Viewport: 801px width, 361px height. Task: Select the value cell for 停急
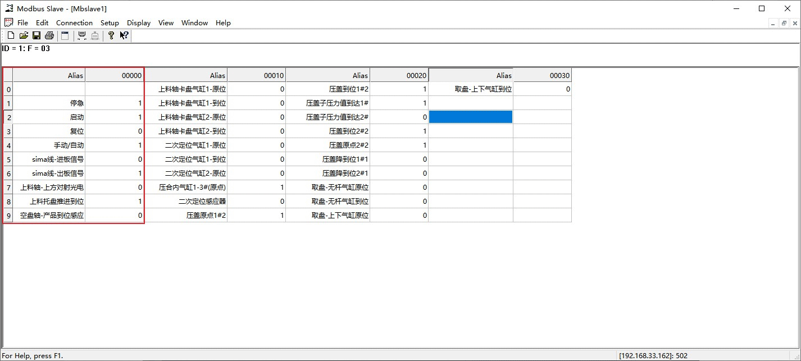pyautogui.click(x=115, y=103)
